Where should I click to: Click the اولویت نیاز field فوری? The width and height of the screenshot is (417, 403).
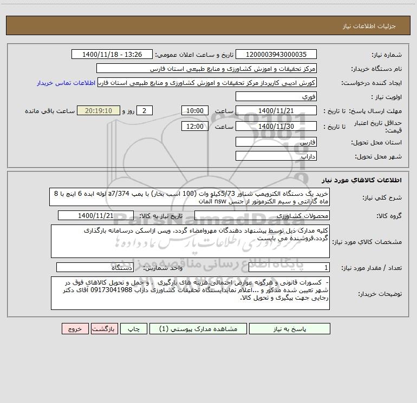click(x=276, y=96)
